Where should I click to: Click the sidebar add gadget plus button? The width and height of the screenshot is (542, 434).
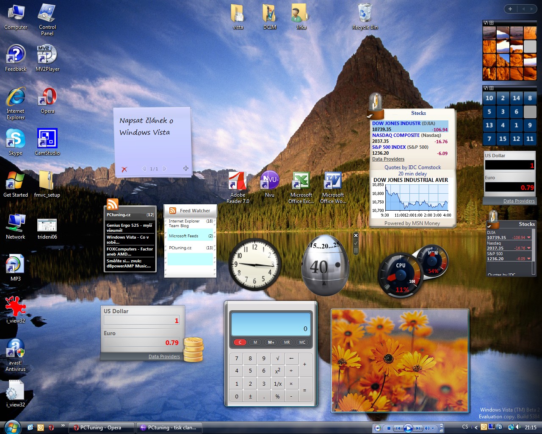click(x=510, y=9)
